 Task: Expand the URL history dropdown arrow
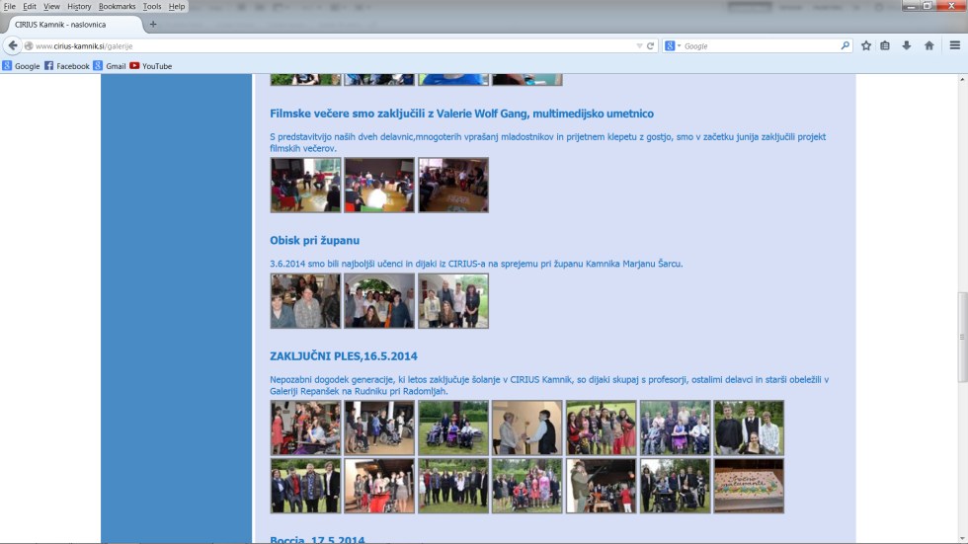tap(639, 45)
